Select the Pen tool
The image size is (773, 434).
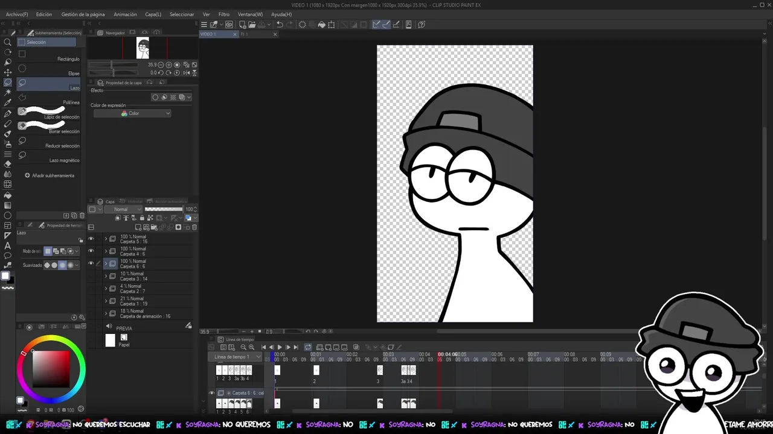click(8, 113)
